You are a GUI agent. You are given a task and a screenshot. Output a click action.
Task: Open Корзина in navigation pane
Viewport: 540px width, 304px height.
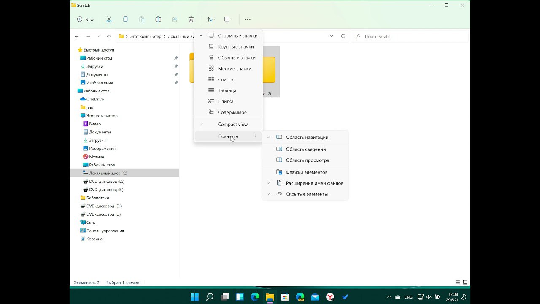pyautogui.click(x=91, y=239)
